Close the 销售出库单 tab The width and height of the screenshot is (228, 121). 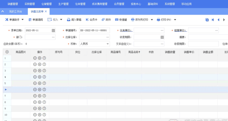(46, 11)
